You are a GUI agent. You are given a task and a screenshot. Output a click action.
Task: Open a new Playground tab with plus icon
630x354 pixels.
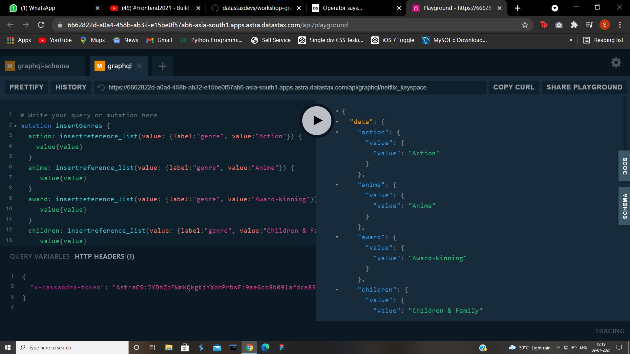[x=162, y=66]
